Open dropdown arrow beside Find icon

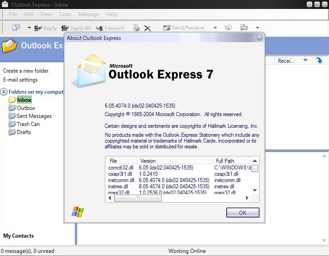coord(257,28)
